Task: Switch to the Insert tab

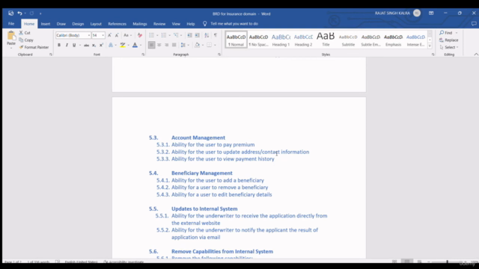Action: 46,24
